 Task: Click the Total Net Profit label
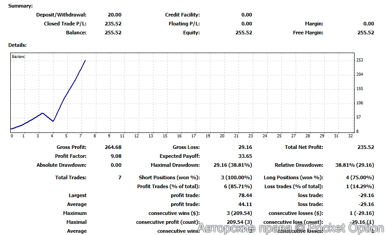pos(304,147)
